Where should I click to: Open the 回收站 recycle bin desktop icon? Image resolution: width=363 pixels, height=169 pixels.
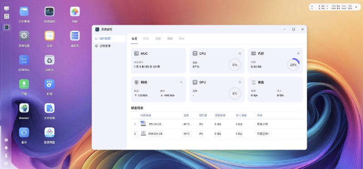pos(49,60)
